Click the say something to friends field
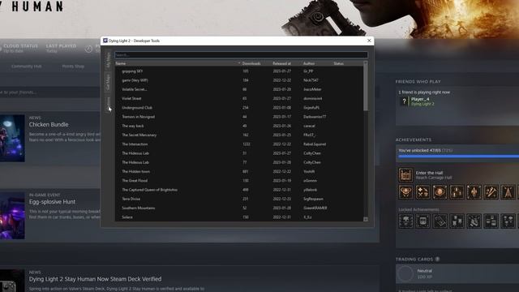519x292 pixels. 49,92
